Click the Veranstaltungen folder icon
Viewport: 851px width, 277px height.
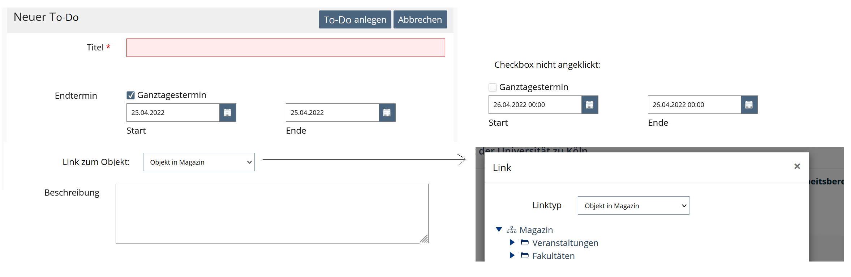(x=525, y=243)
